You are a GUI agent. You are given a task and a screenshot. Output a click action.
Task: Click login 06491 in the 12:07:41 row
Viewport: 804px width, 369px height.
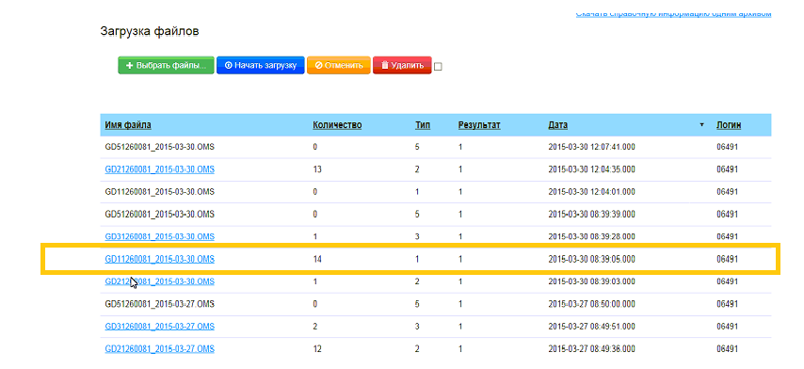tap(727, 147)
